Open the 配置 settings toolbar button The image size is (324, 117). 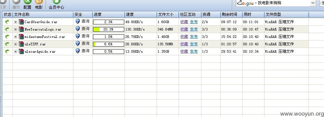(27, 4)
